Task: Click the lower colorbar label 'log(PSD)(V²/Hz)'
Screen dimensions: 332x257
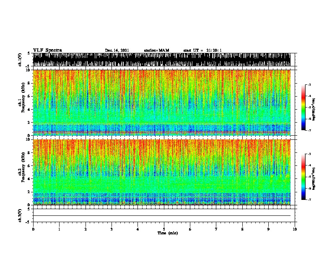Action: (314, 178)
